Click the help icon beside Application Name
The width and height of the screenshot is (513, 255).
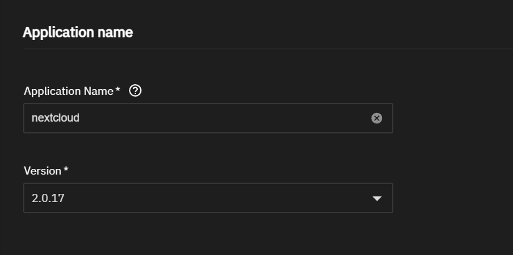pyautogui.click(x=135, y=91)
